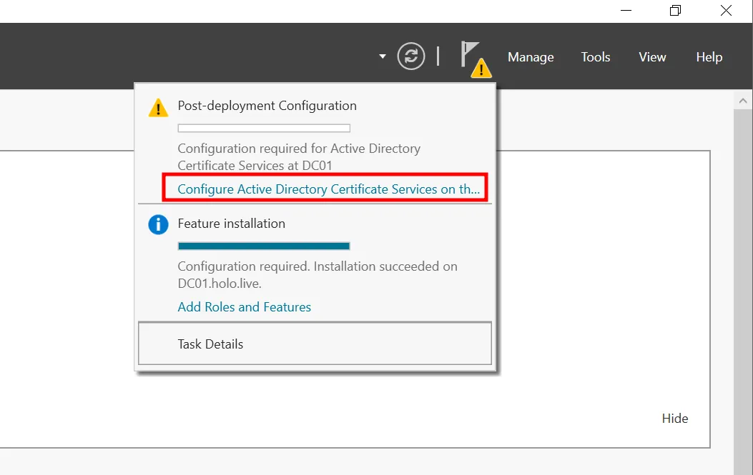Click the filled Feature installation progress bar
This screenshot has width=753, height=475.
pyautogui.click(x=264, y=246)
